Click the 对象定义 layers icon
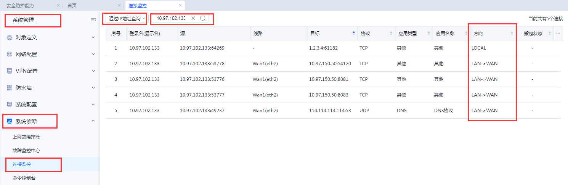The width and height of the screenshot is (568, 185). [x=10, y=37]
